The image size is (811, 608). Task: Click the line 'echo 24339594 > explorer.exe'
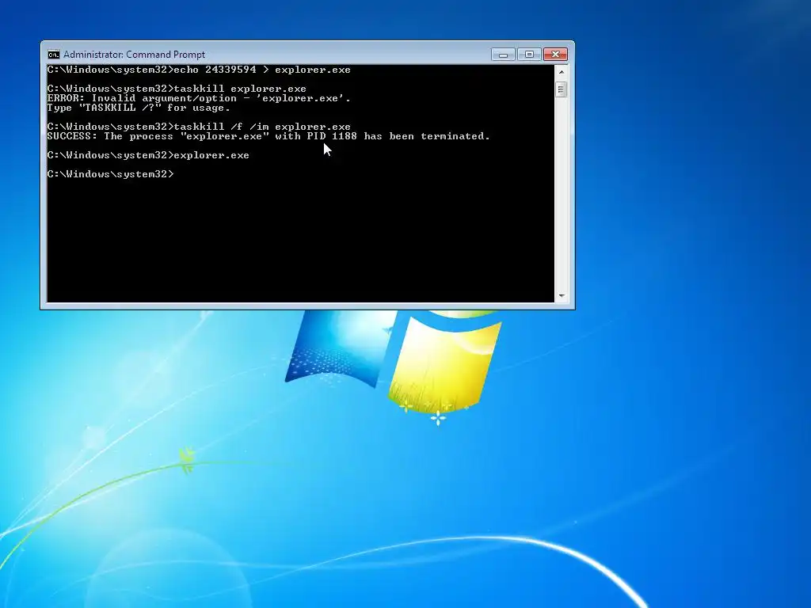pos(199,70)
